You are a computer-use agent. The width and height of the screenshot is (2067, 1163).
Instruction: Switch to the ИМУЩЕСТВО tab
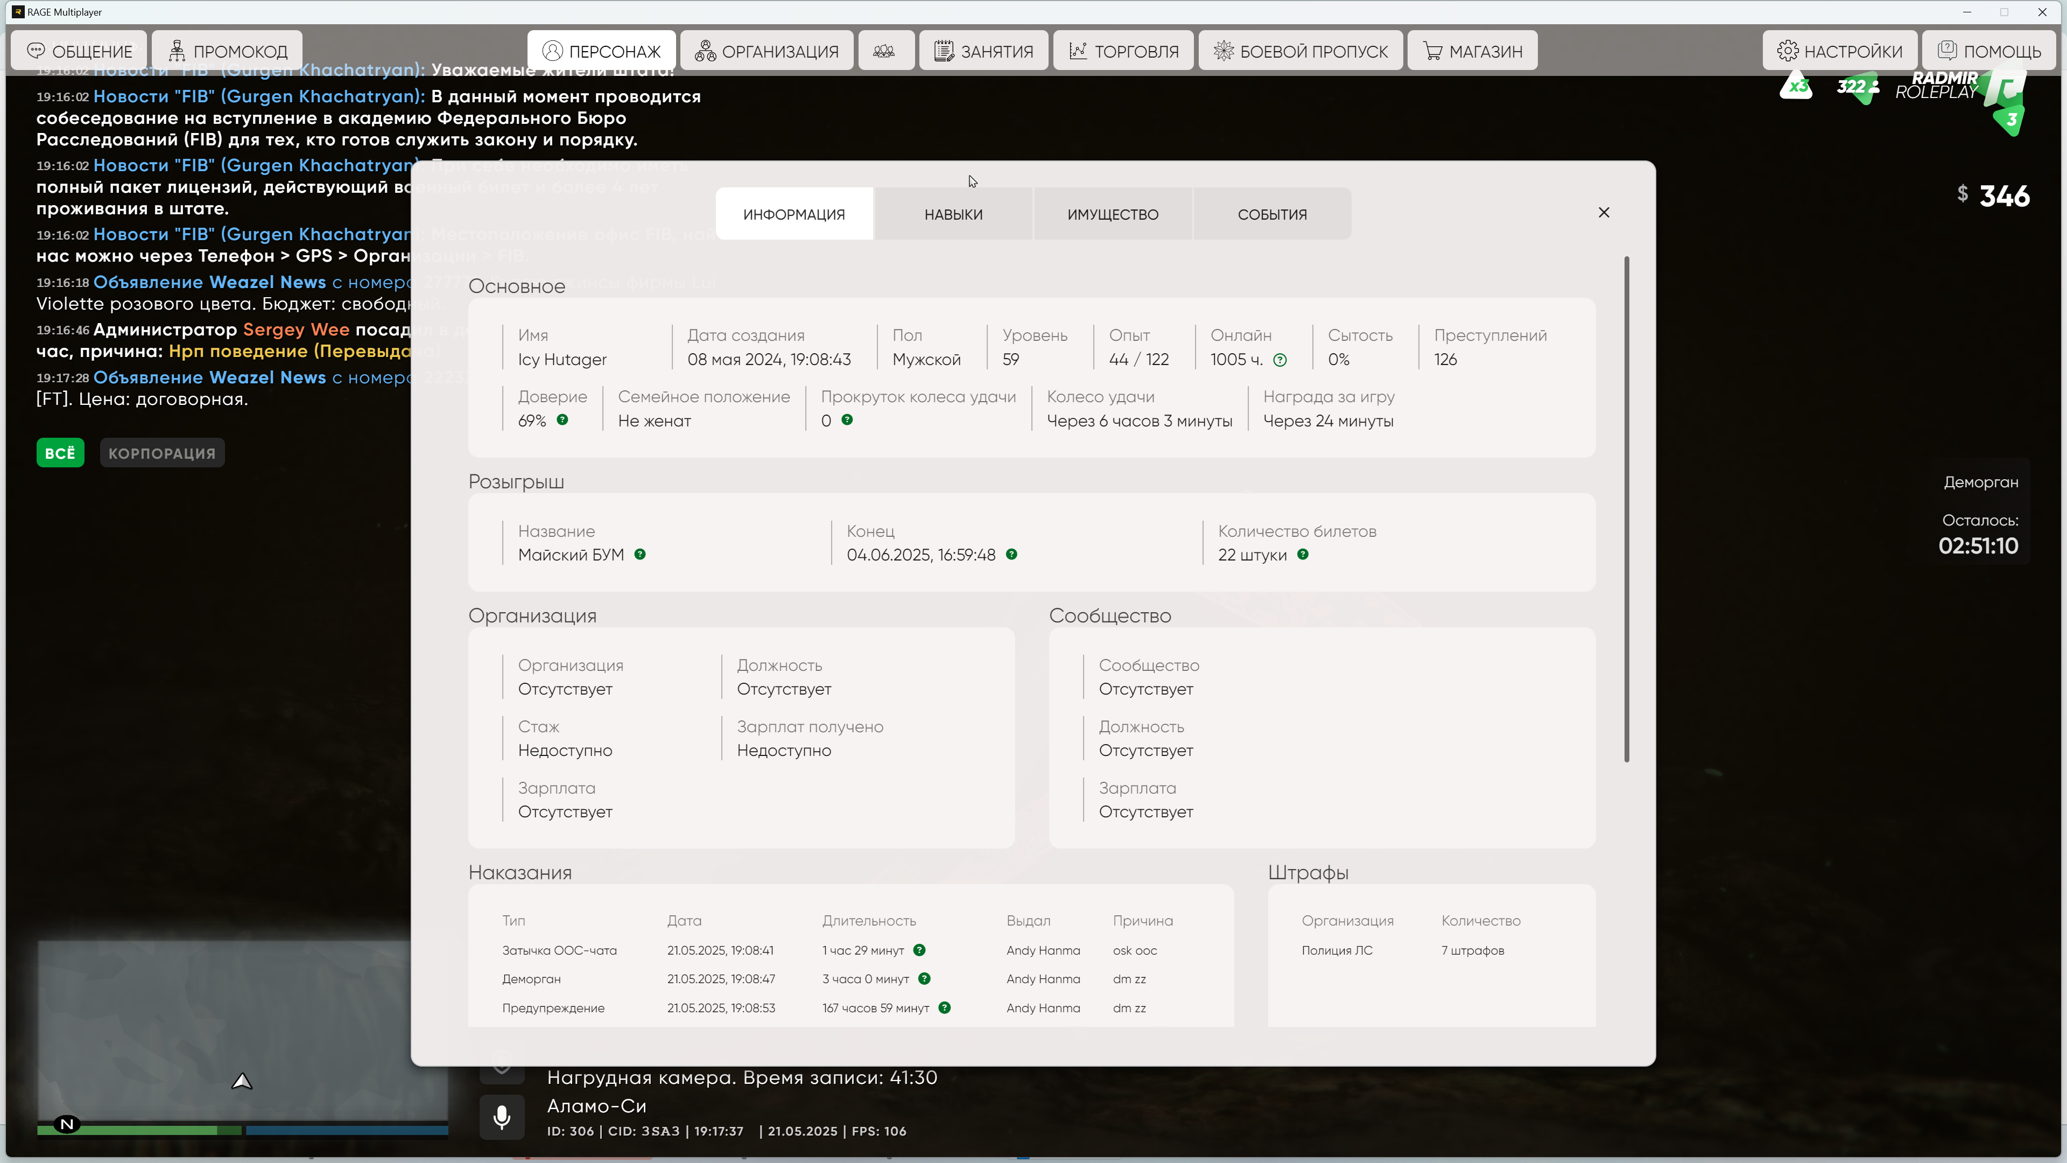click(x=1112, y=214)
